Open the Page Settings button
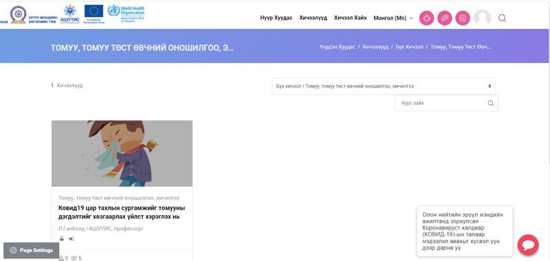550x261 pixels. pyautogui.click(x=31, y=250)
